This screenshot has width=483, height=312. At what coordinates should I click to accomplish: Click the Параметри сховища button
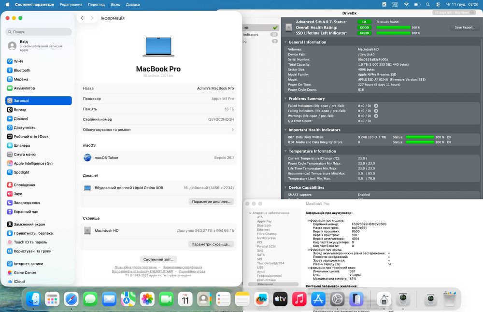point(211,244)
